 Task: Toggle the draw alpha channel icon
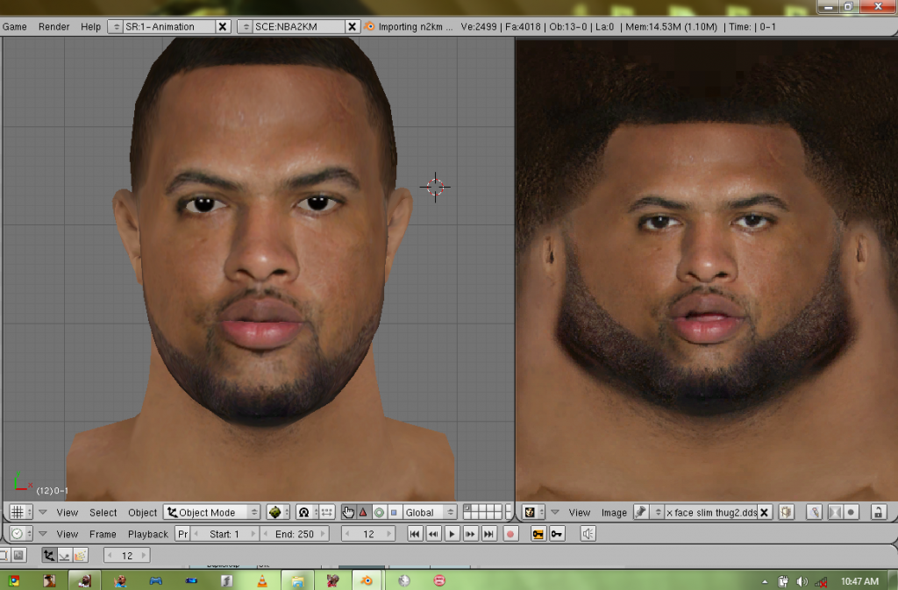pos(835,512)
